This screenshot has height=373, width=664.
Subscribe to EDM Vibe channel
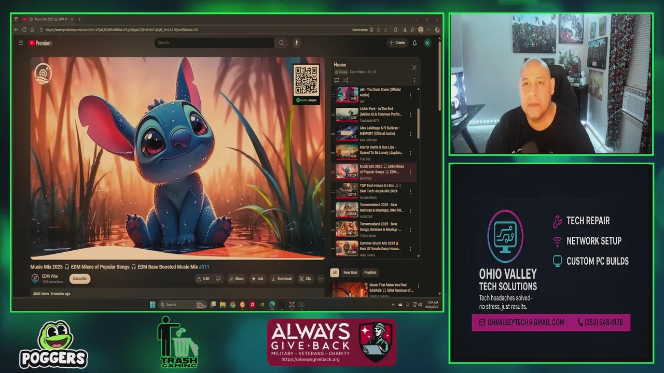click(80, 279)
